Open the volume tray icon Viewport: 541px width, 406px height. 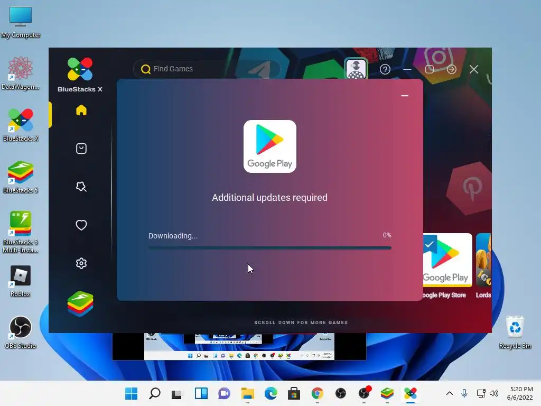[x=494, y=393]
